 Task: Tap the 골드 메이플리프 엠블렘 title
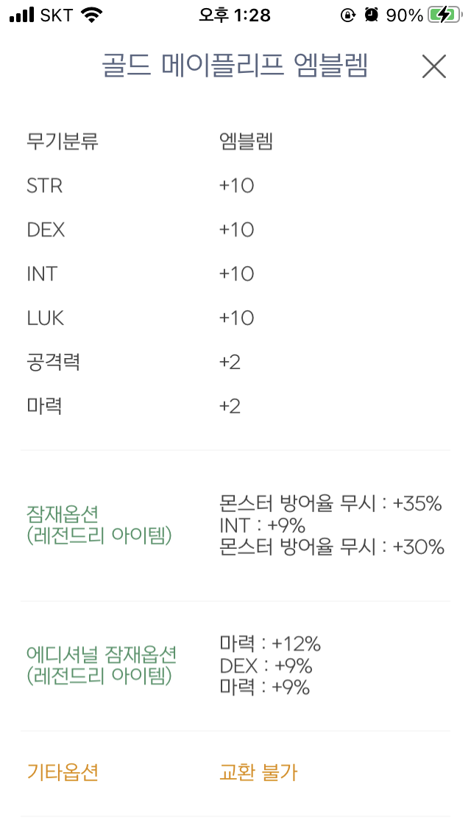pyautogui.click(x=235, y=67)
